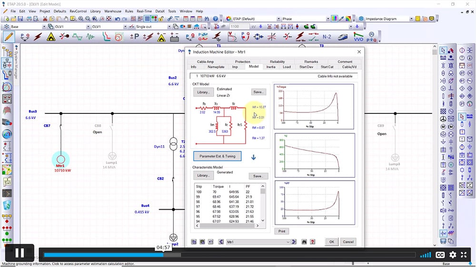This screenshot has height=267, width=476.
Task: Open Star protective coordination curve icon
Action: point(106,37)
